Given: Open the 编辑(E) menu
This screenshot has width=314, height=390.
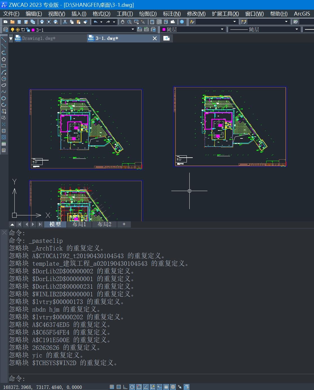Looking at the screenshot, I should click(34, 14).
